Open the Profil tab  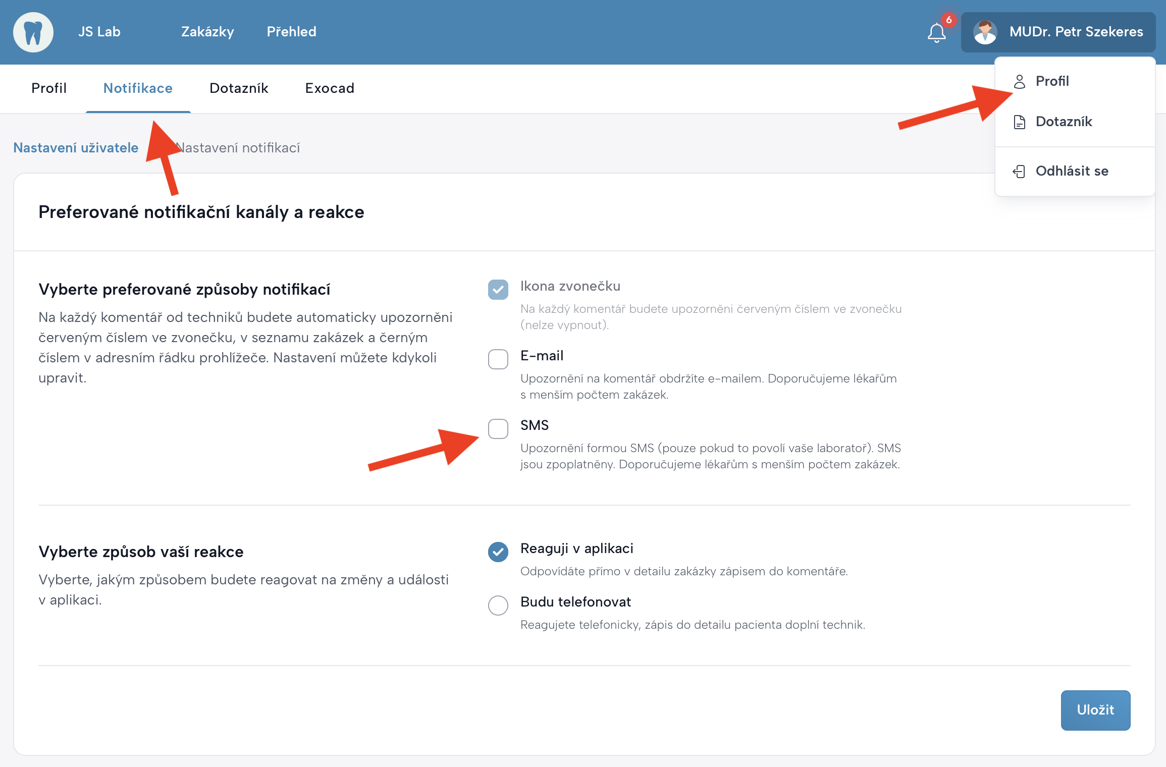(49, 88)
